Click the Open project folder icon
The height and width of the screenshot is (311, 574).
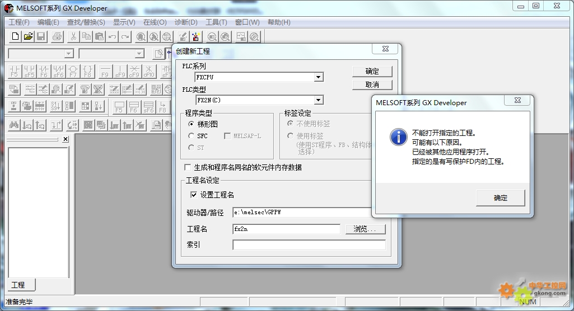28,36
